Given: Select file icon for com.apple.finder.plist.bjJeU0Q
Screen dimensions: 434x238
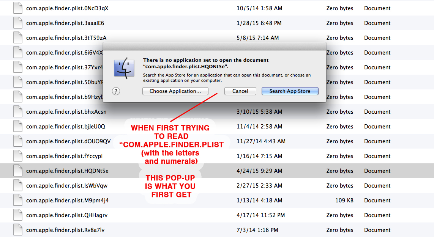Looking at the screenshot, I should tap(18, 126).
